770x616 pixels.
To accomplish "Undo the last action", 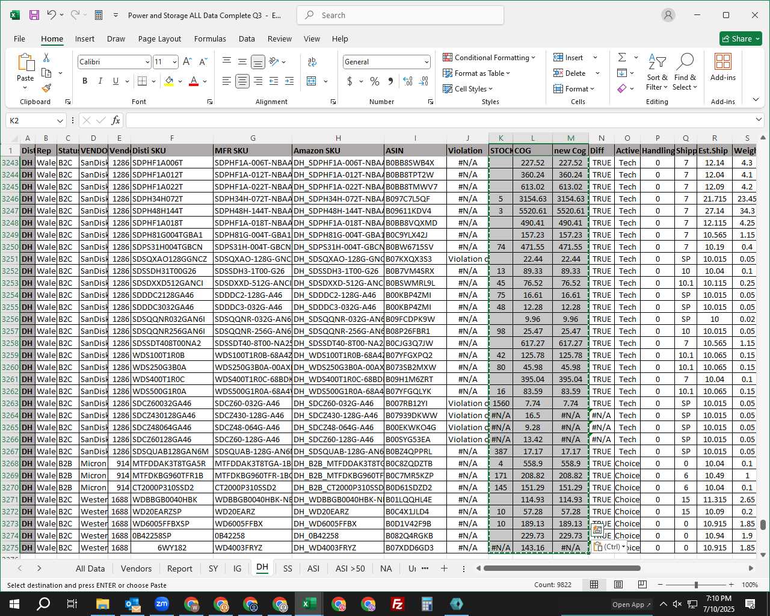I will pyautogui.click(x=52, y=15).
